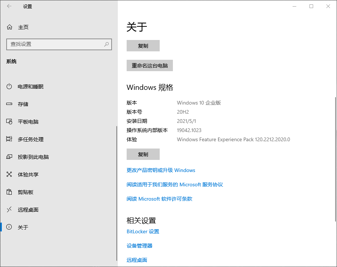The height and width of the screenshot is (267, 337).
Task: Open 平板电脑 (Tablet) settings
Action: tap(28, 121)
